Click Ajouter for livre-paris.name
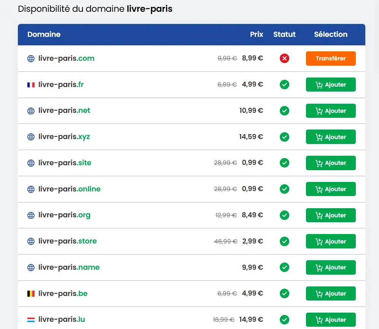The width and height of the screenshot is (379, 329). point(331,267)
